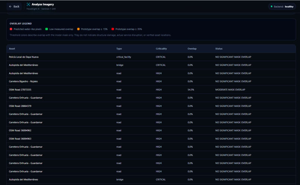Click the MODERATE MASK OVERLAP status

230,90
